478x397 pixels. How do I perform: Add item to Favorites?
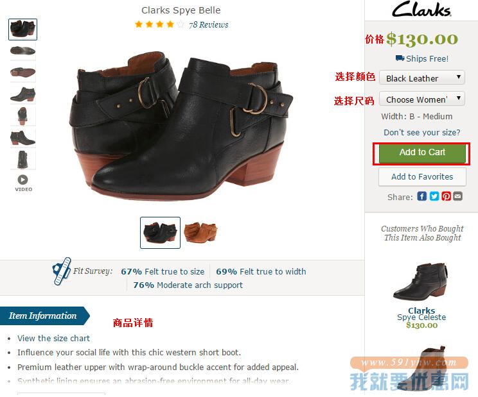pos(422,177)
